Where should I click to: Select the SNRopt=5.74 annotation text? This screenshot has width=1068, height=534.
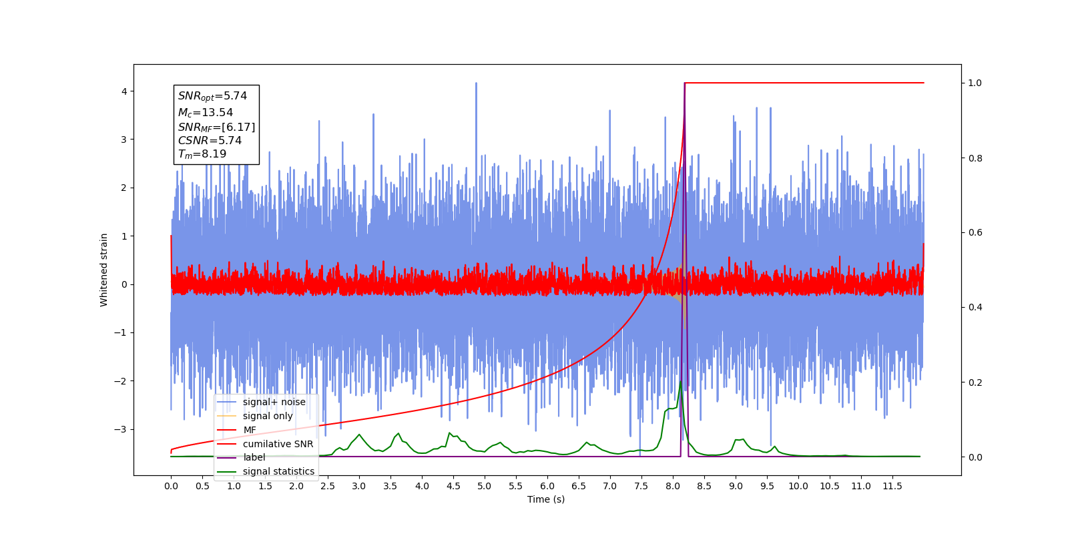tap(212, 96)
